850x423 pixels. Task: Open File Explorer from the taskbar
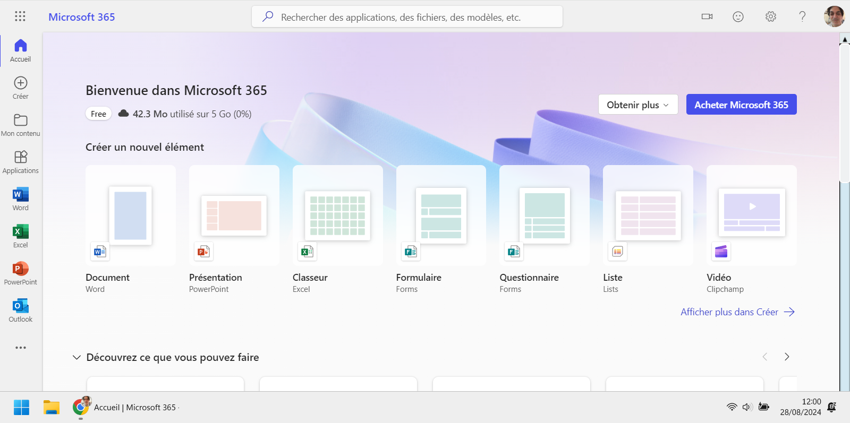[x=52, y=408]
